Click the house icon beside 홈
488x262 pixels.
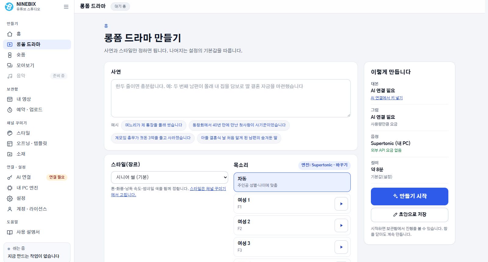(x=10, y=34)
